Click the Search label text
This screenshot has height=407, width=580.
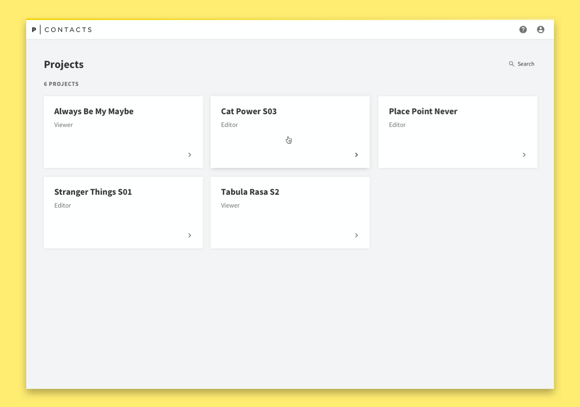(x=526, y=64)
